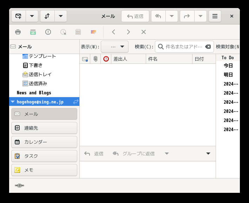Click the search field 件名またはアド…
249x203 pixels.
tap(184, 47)
